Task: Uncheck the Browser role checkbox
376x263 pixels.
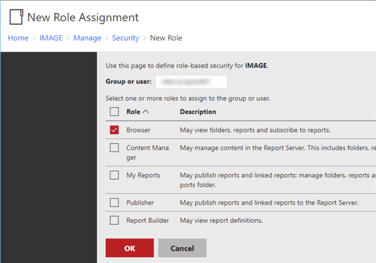Action: (x=114, y=130)
